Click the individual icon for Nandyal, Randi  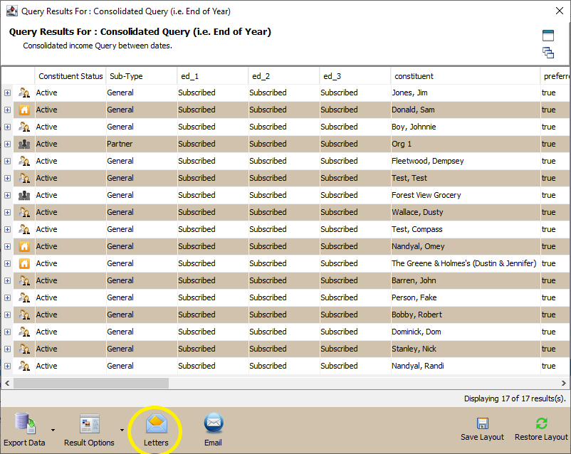(24, 366)
